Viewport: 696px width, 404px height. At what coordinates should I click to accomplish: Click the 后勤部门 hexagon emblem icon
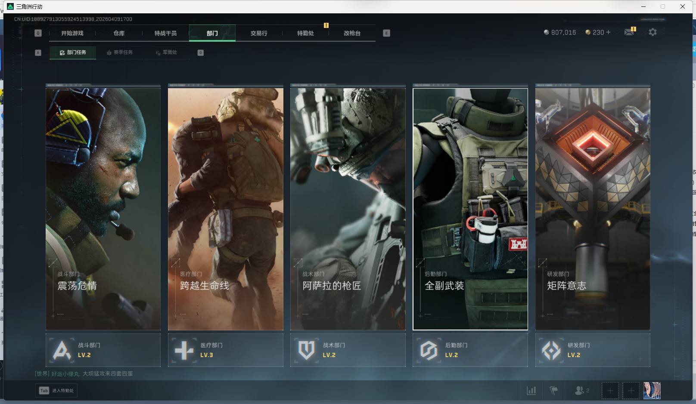(429, 350)
